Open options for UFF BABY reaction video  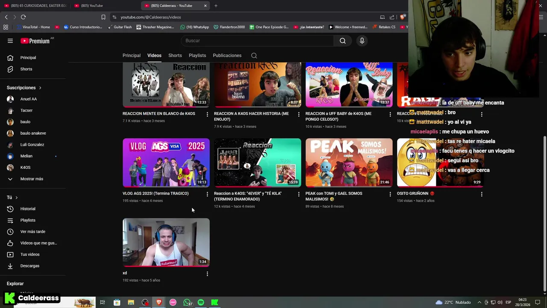point(390,114)
